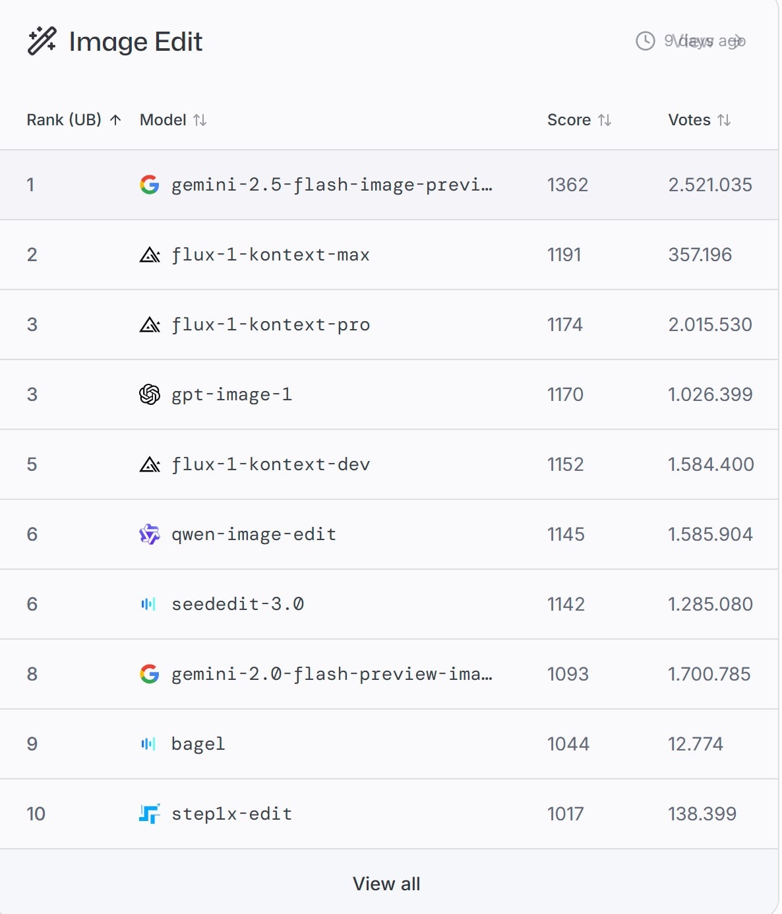Click the score value 1093

click(x=568, y=674)
